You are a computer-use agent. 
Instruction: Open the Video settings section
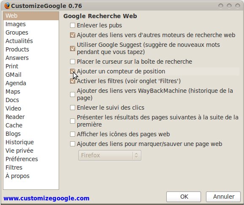tap(31, 108)
